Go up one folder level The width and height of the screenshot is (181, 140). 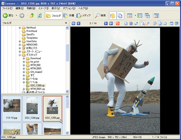pyautogui.click(x=32, y=15)
